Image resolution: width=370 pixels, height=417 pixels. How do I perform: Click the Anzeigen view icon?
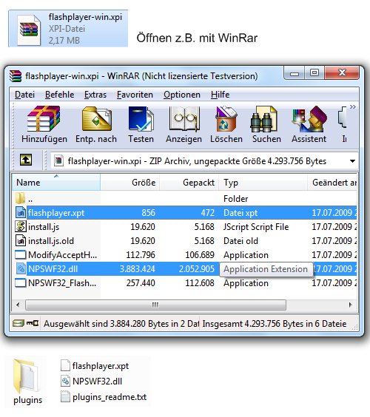[x=184, y=119]
